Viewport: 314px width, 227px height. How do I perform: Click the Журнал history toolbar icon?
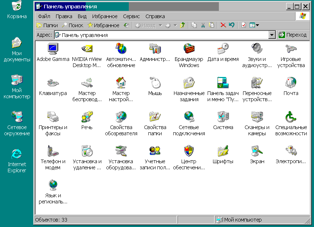[126, 25]
